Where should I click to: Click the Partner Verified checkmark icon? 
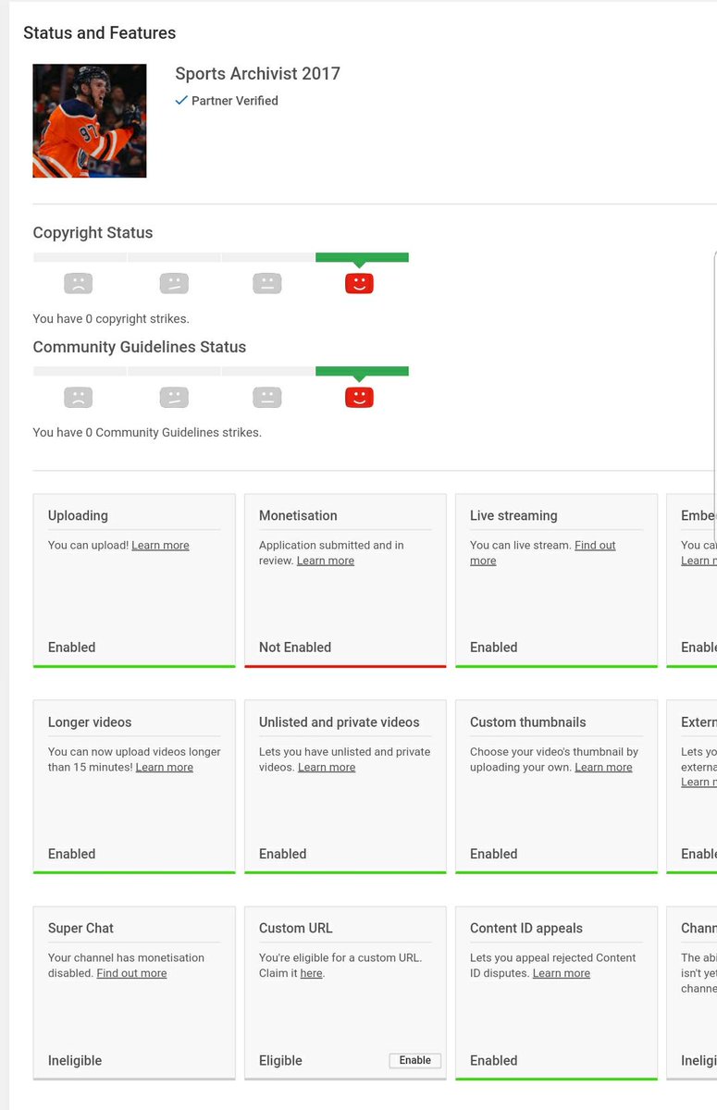tap(181, 100)
